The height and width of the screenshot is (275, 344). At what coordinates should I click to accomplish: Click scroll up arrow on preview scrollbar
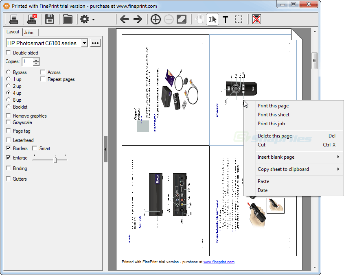315,31
